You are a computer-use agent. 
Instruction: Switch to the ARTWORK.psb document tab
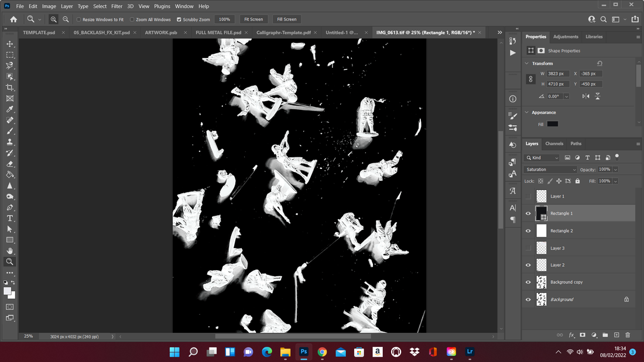[x=161, y=32]
